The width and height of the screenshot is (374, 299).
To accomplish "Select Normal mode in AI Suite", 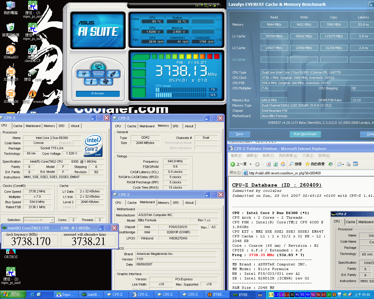I will 98,74.
